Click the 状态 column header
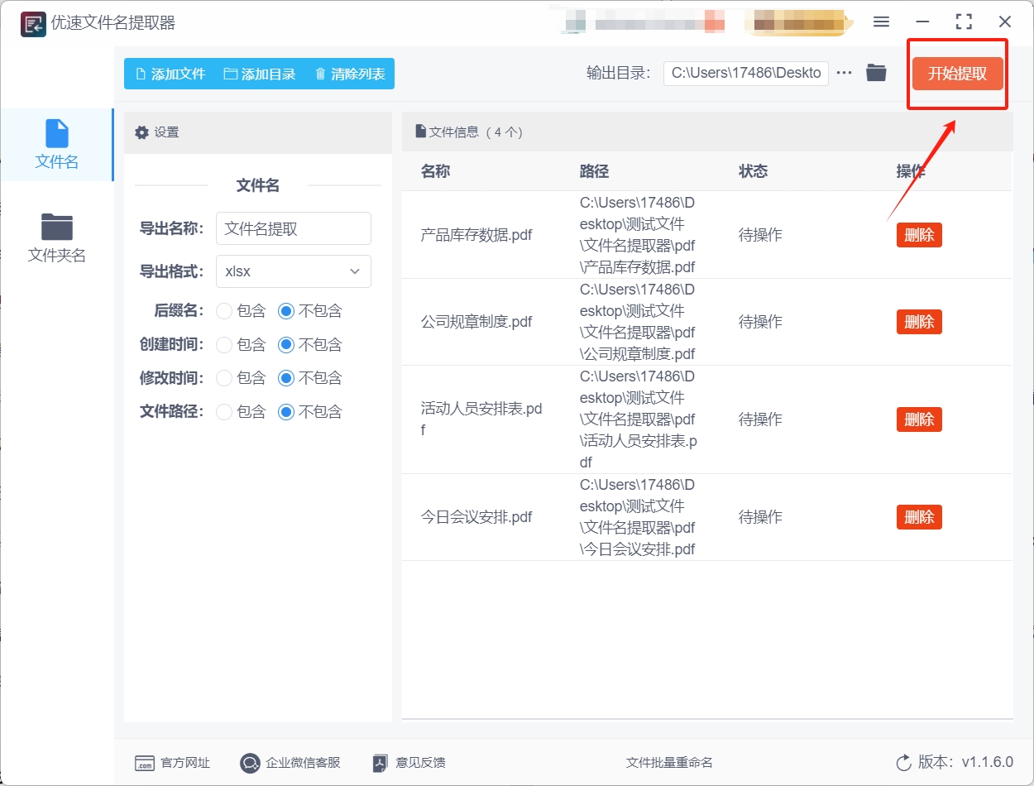This screenshot has height=786, width=1034. coord(753,171)
